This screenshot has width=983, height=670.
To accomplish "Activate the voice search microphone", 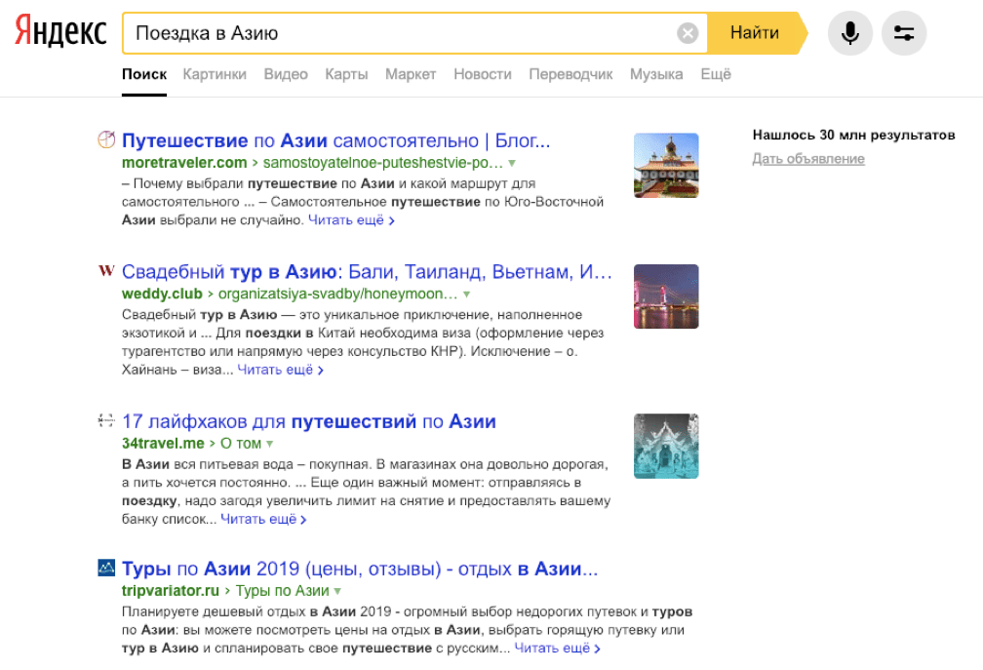I will click(849, 32).
